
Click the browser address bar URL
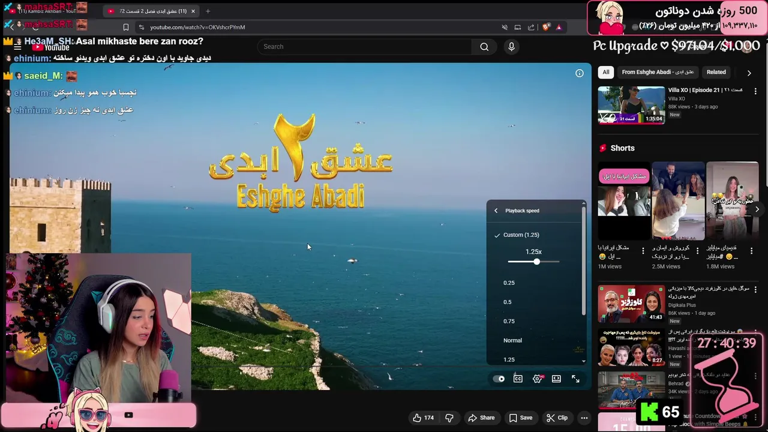pyautogui.click(x=197, y=27)
